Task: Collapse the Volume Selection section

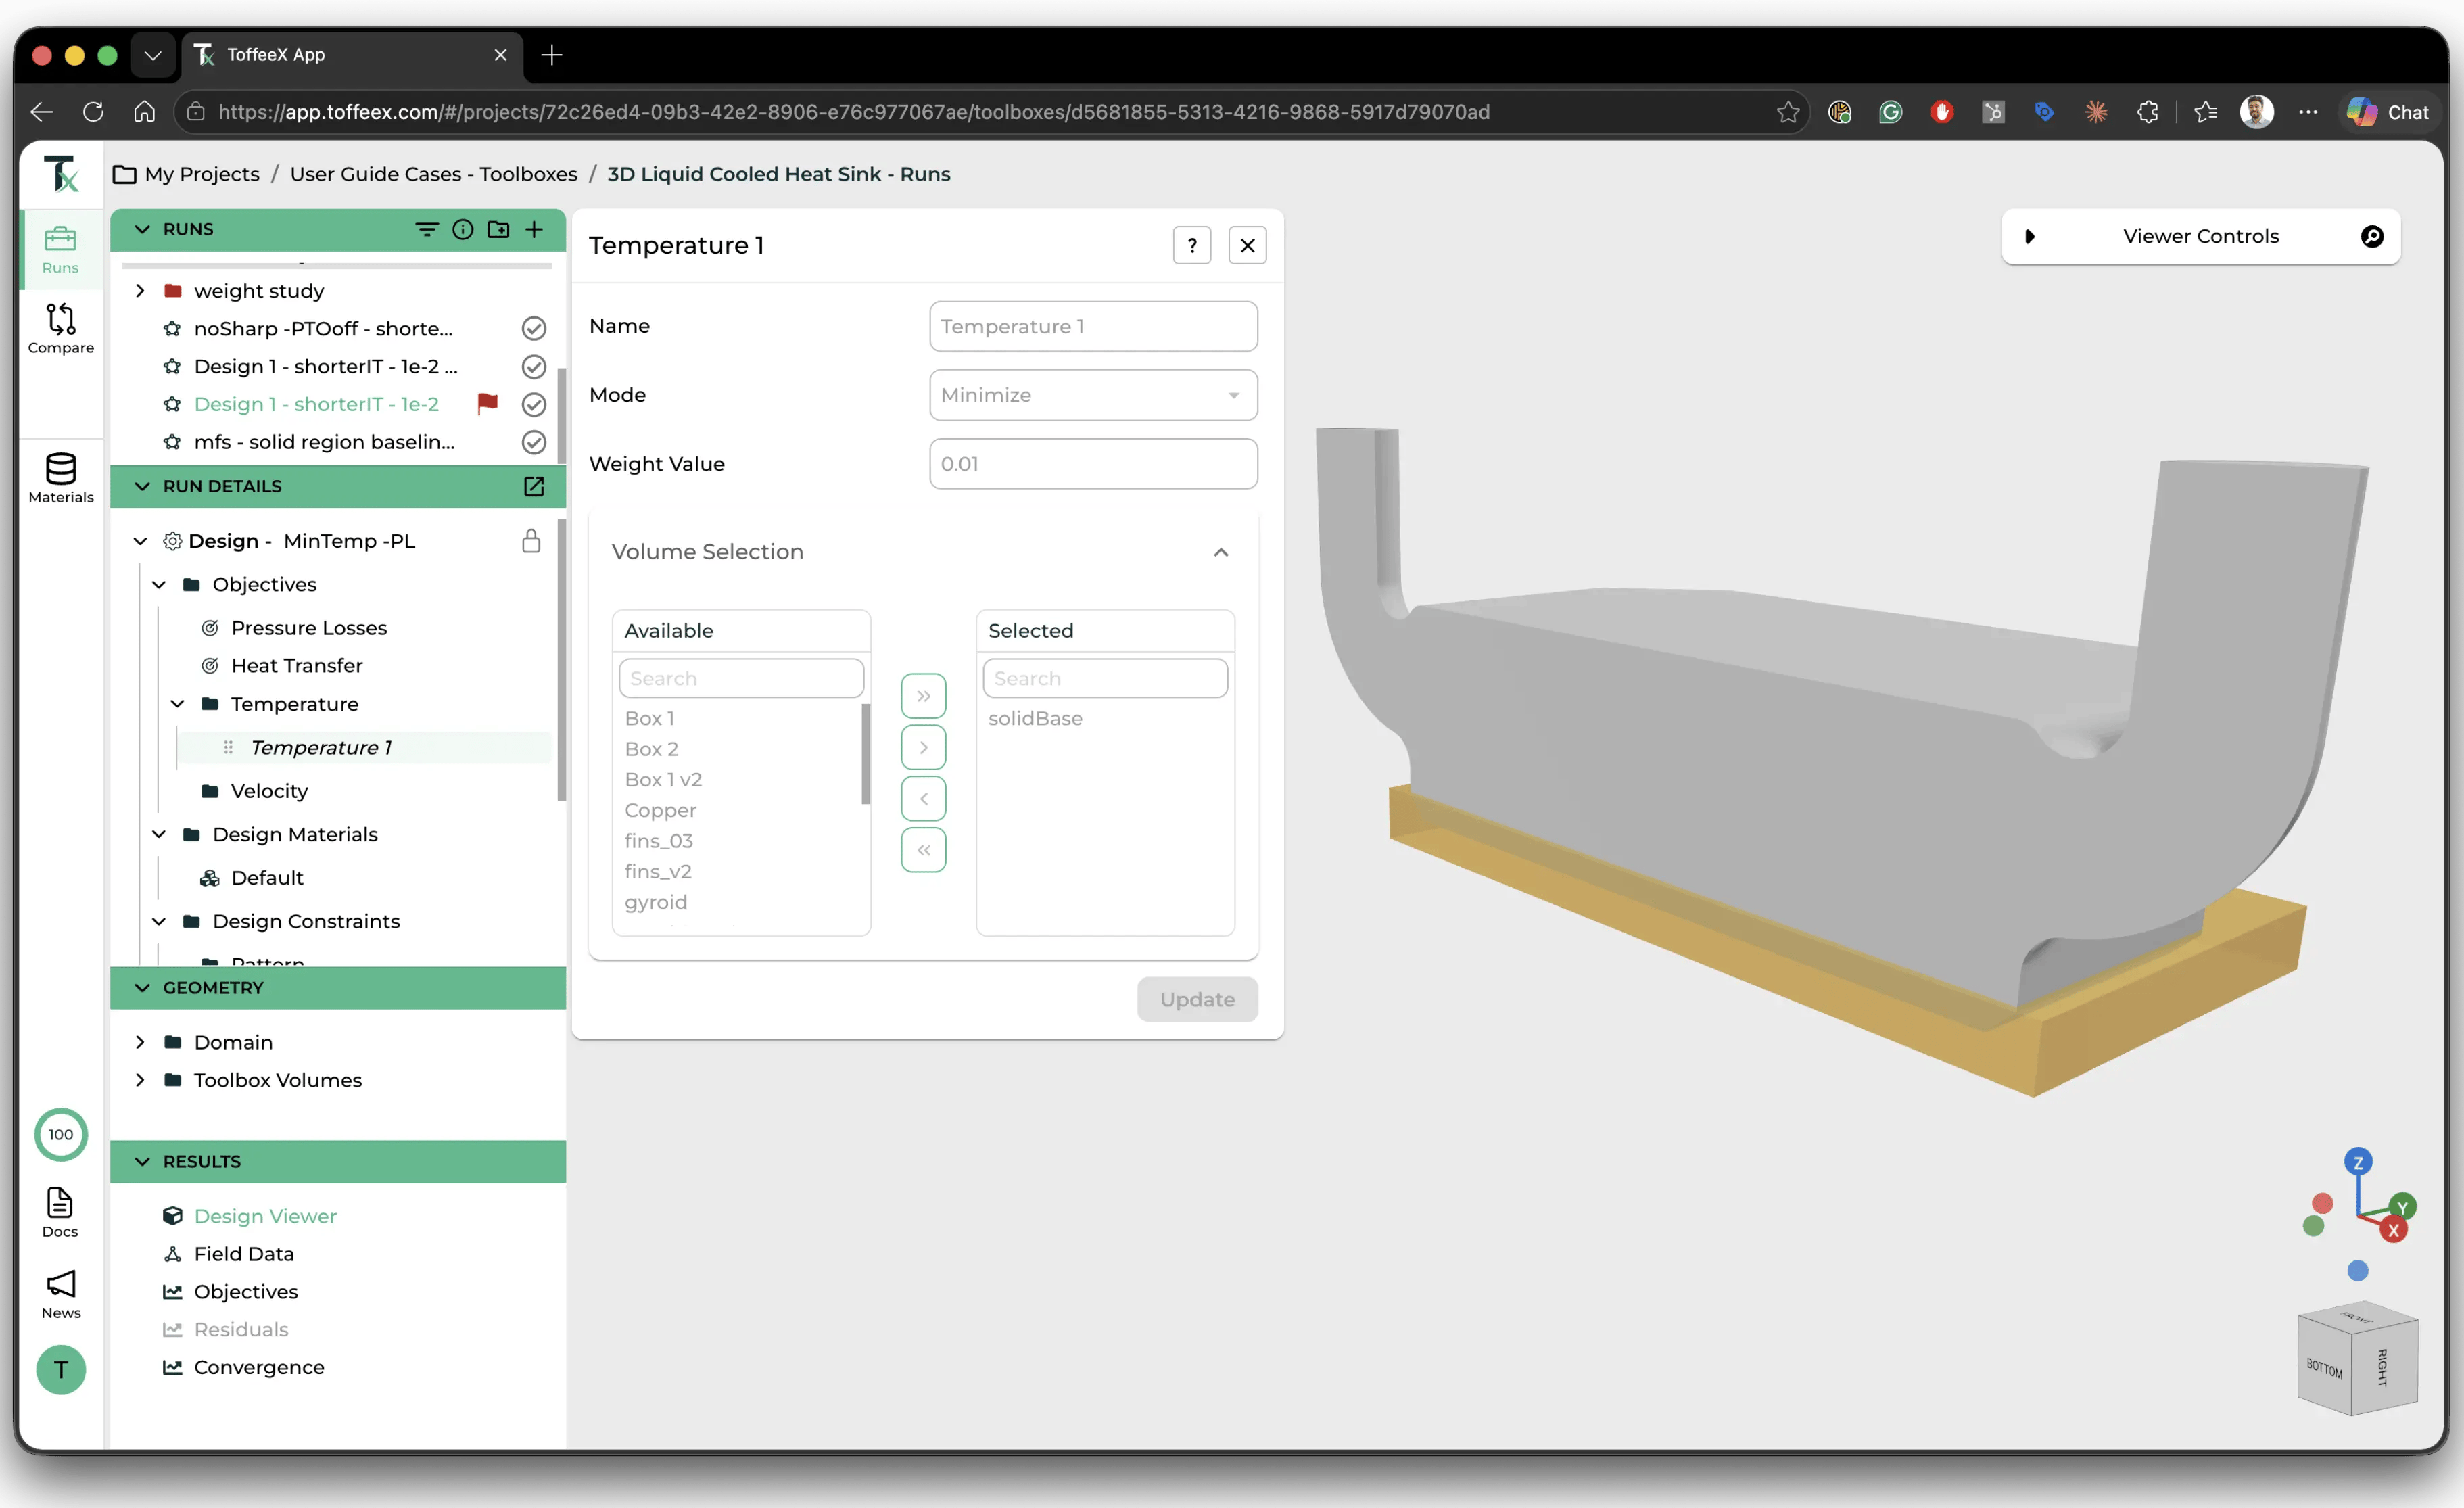Action: click(1220, 552)
